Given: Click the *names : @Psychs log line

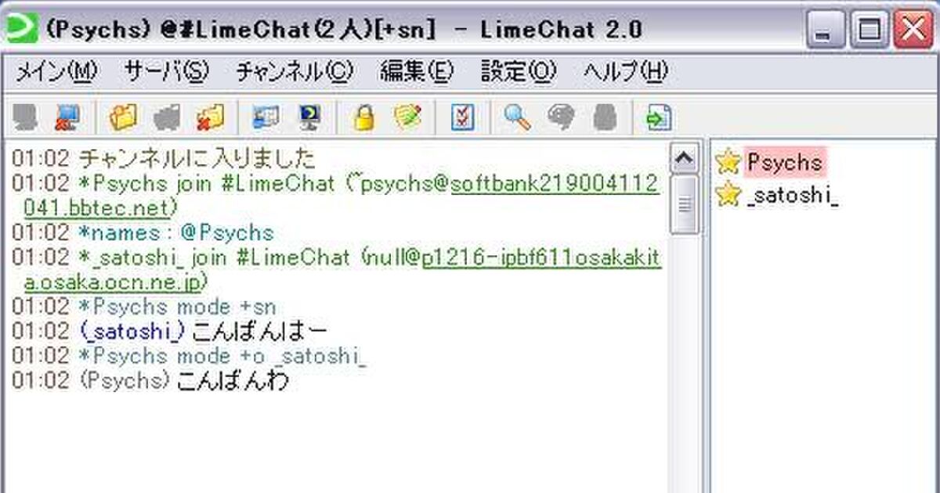Looking at the screenshot, I should click(x=143, y=232).
